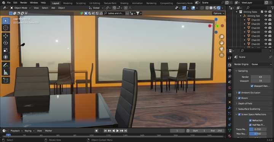The image size is (274, 142).
Task: Expand the Subsurface Scattering panel
Action: point(236,109)
